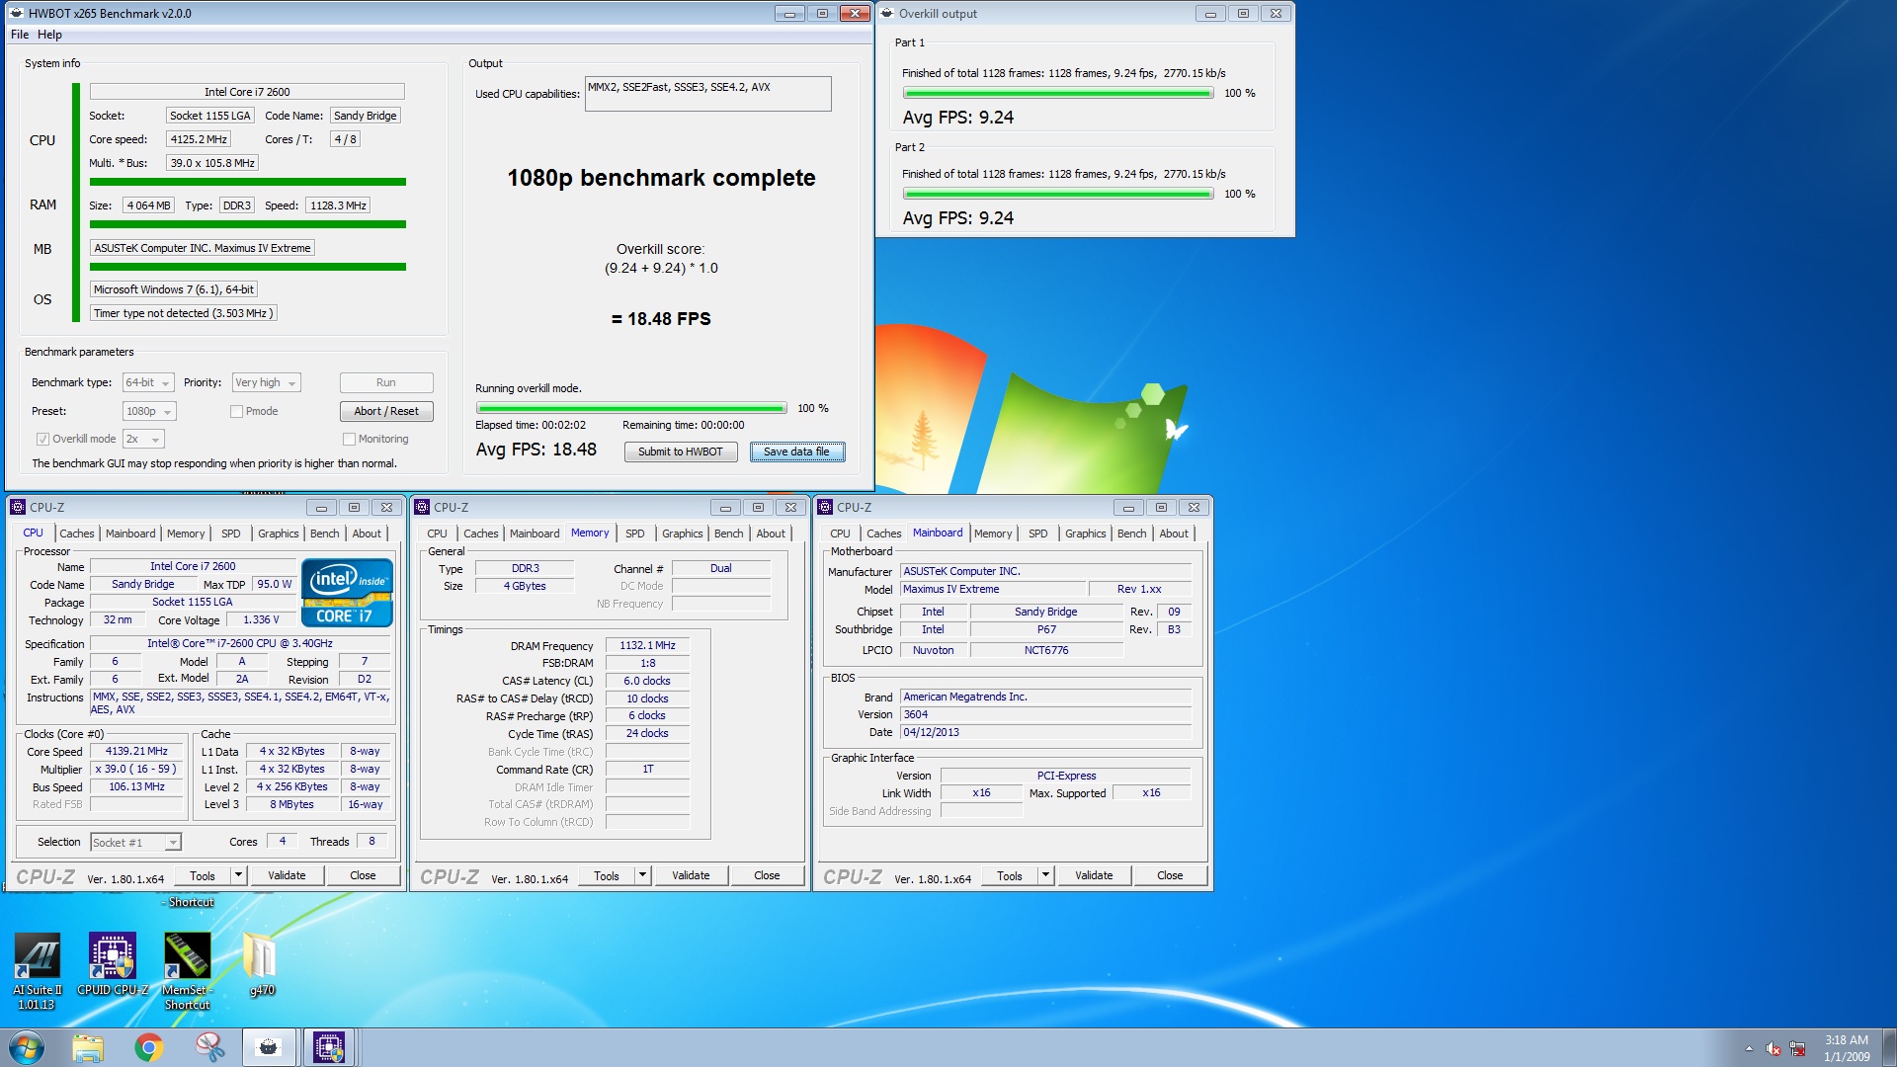Open the File menu in HWBOT
This screenshot has height=1067, width=1897.
click(20, 35)
